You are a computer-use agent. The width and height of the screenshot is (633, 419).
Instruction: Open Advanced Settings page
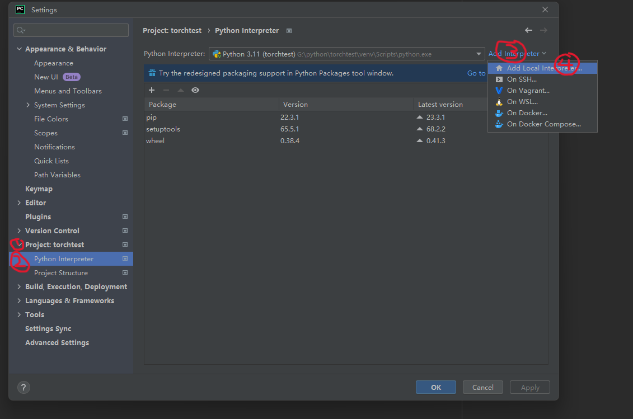click(57, 342)
